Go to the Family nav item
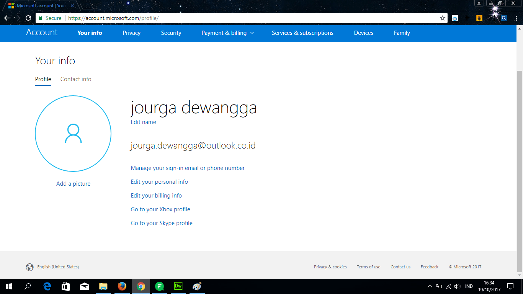The width and height of the screenshot is (523, 294). click(x=402, y=33)
